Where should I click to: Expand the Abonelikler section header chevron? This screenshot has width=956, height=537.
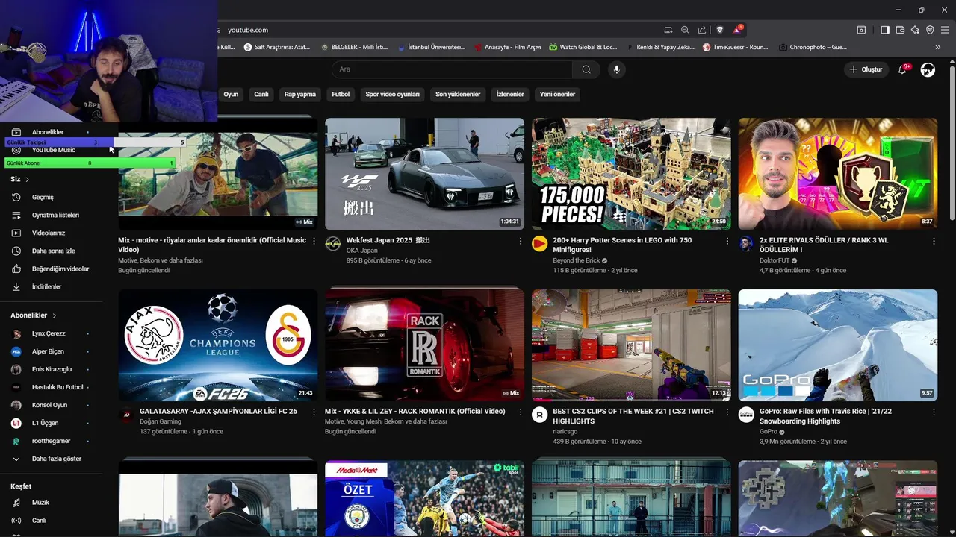55,315
